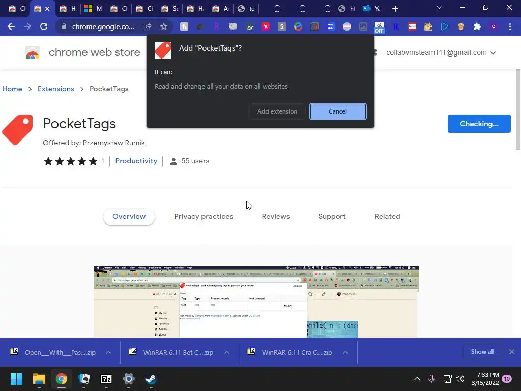This screenshot has height=391, width=521.
Task: Click the blue play triangle extension icon
Action: (445, 26)
